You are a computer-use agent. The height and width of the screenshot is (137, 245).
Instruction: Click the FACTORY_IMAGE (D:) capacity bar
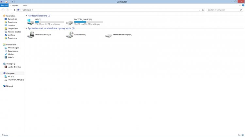(x=89, y=22)
